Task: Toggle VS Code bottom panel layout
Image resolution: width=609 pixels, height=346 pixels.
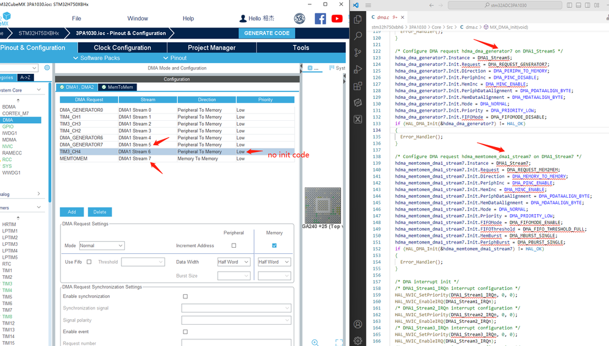Action: (579, 5)
